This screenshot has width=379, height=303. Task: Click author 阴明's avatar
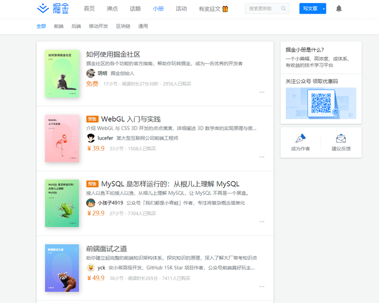click(91, 73)
